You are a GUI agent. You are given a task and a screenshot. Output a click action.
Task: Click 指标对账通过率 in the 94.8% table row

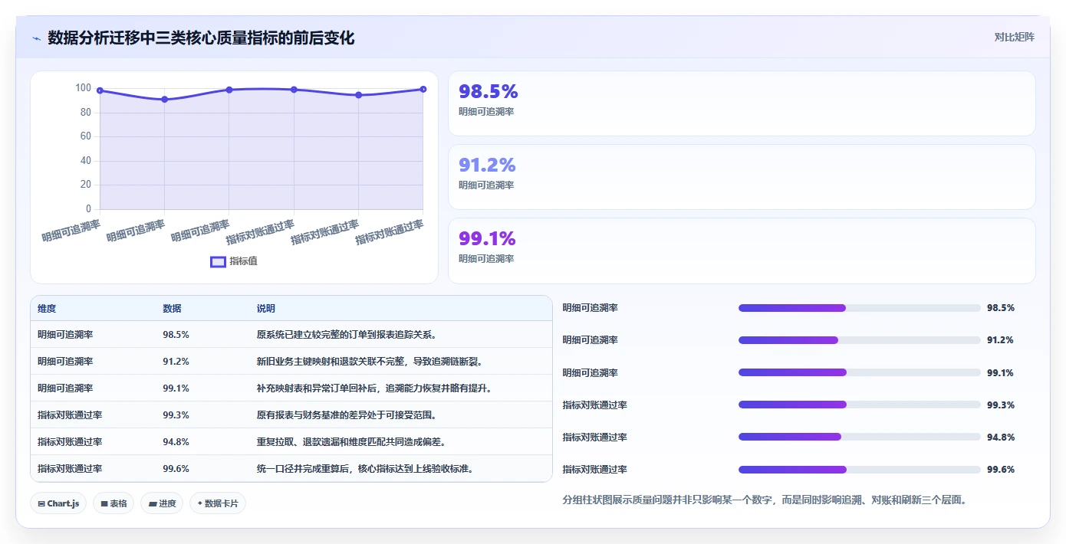70,442
